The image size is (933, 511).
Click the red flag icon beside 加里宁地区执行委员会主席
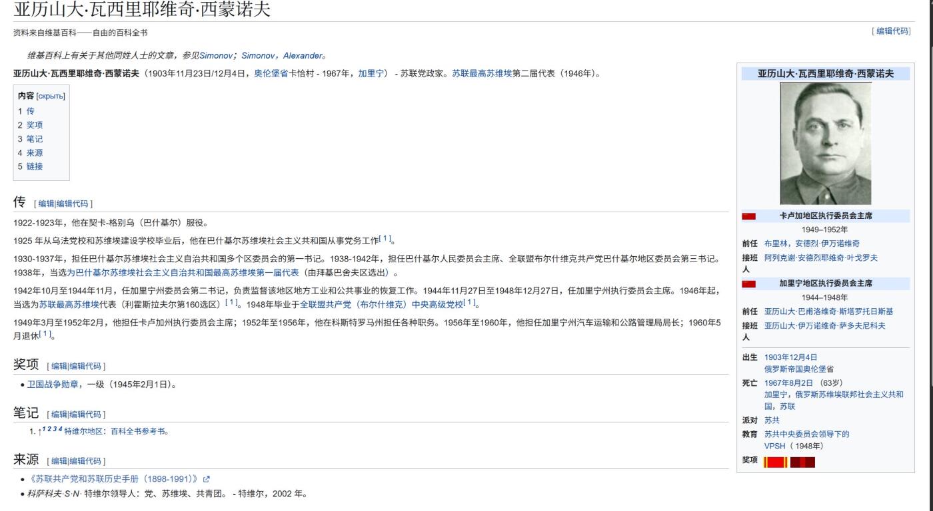click(x=748, y=284)
